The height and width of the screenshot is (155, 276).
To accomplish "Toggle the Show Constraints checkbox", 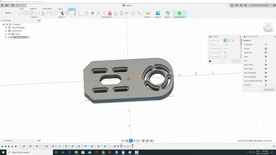I will [266, 77].
